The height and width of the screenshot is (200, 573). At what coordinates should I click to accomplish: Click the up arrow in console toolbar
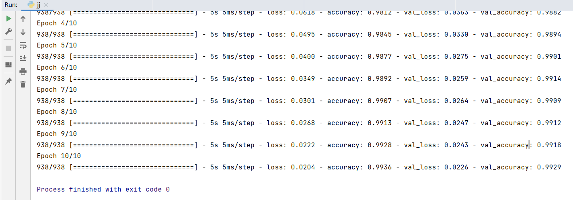(23, 19)
